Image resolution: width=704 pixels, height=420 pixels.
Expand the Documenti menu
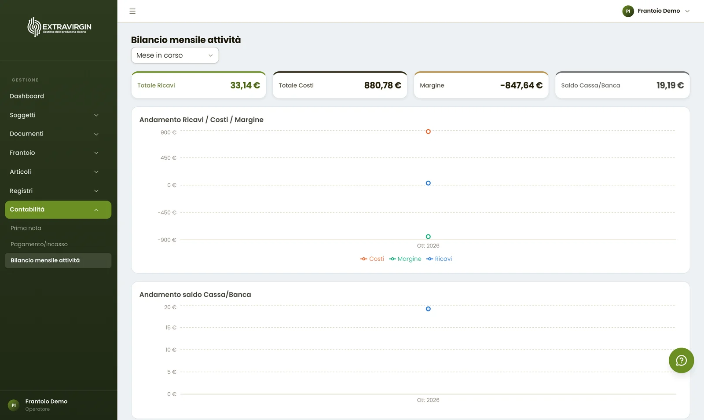[58, 134]
